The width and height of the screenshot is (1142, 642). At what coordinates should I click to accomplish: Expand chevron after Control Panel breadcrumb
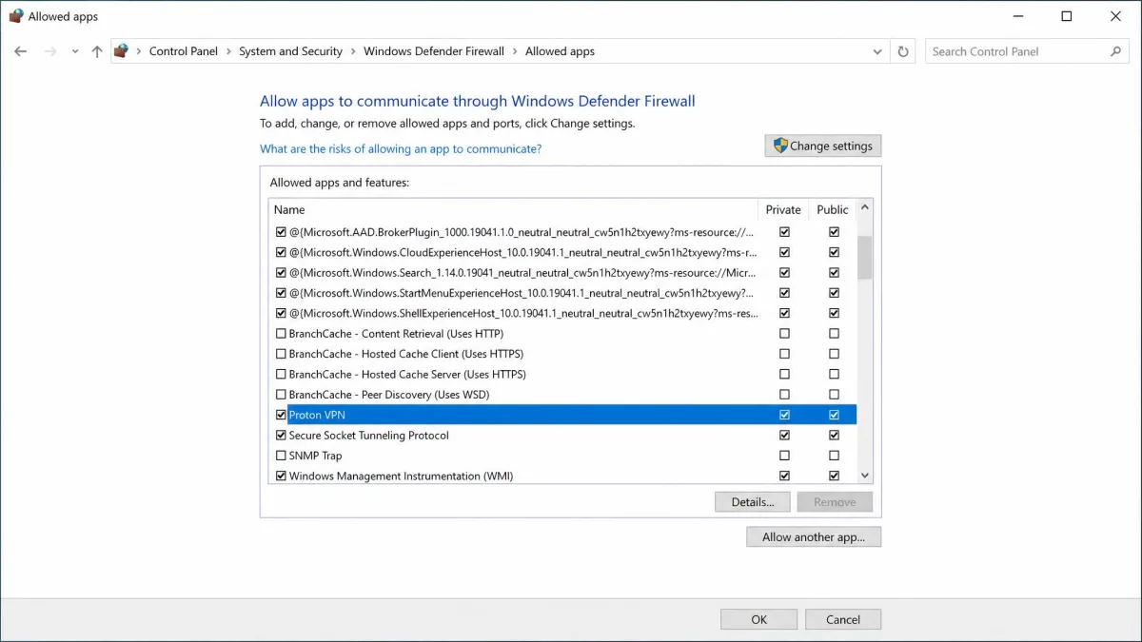228,51
